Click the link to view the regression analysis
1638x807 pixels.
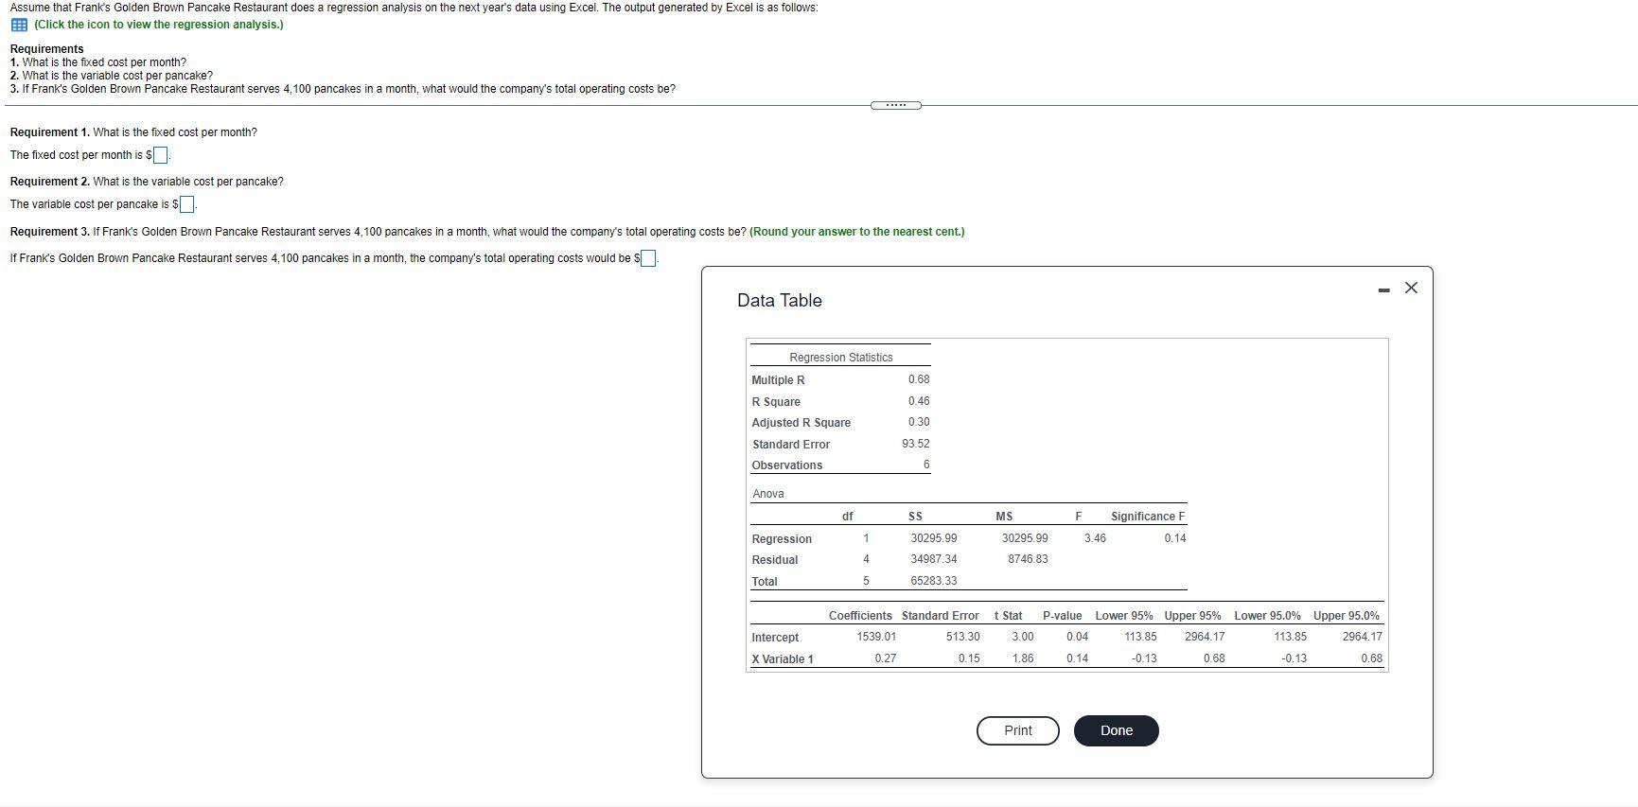click(x=159, y=25)
